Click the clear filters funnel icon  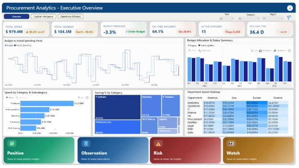[289, 17]
